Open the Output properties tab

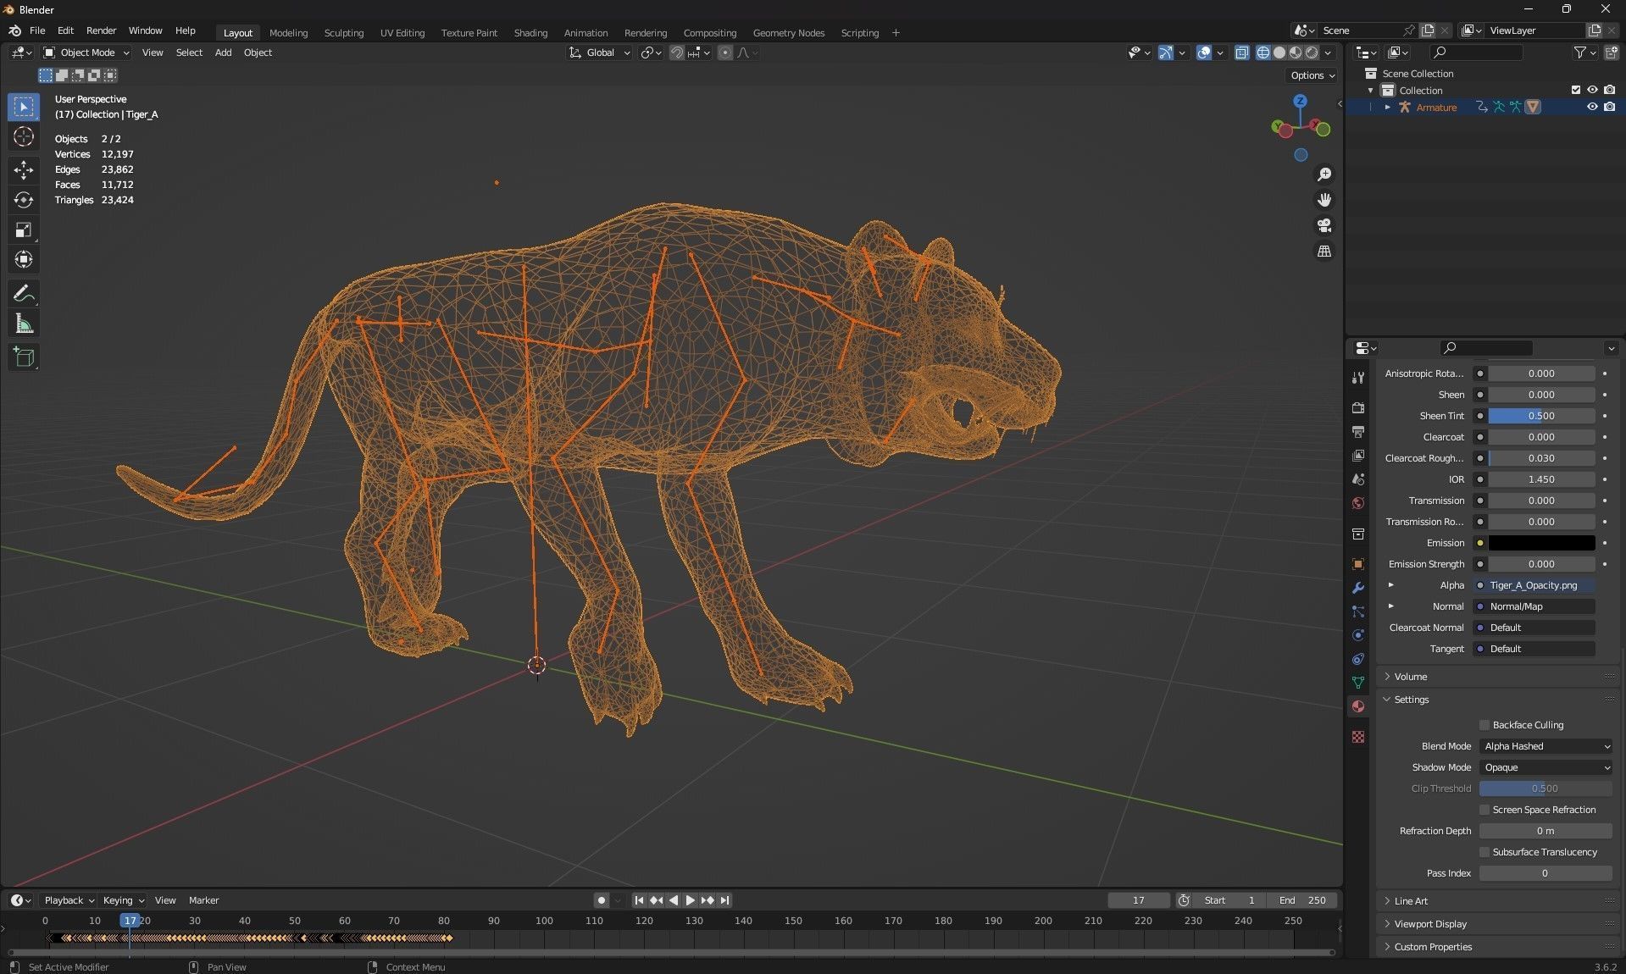click(1358, 432)
